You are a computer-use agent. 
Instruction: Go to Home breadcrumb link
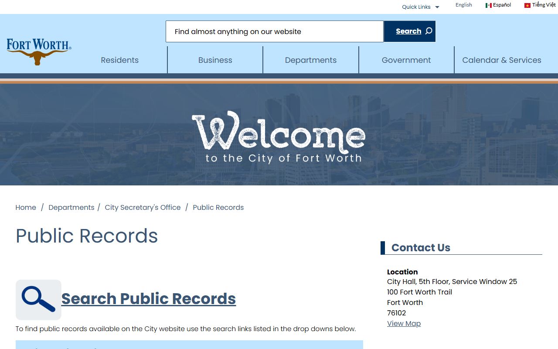coord(26,208)
